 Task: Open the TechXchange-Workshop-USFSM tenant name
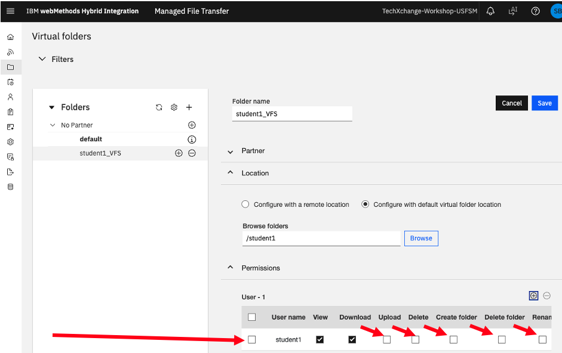click(x=429, y=11)
